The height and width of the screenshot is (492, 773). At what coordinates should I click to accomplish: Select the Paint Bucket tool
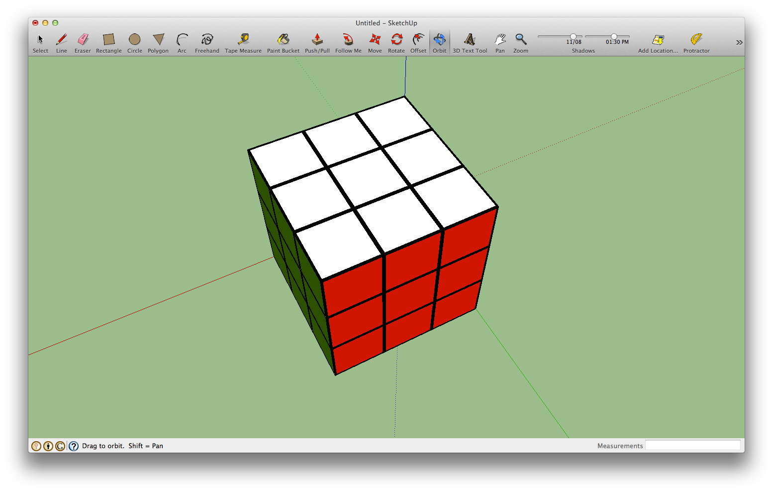(x=283, y=40)
